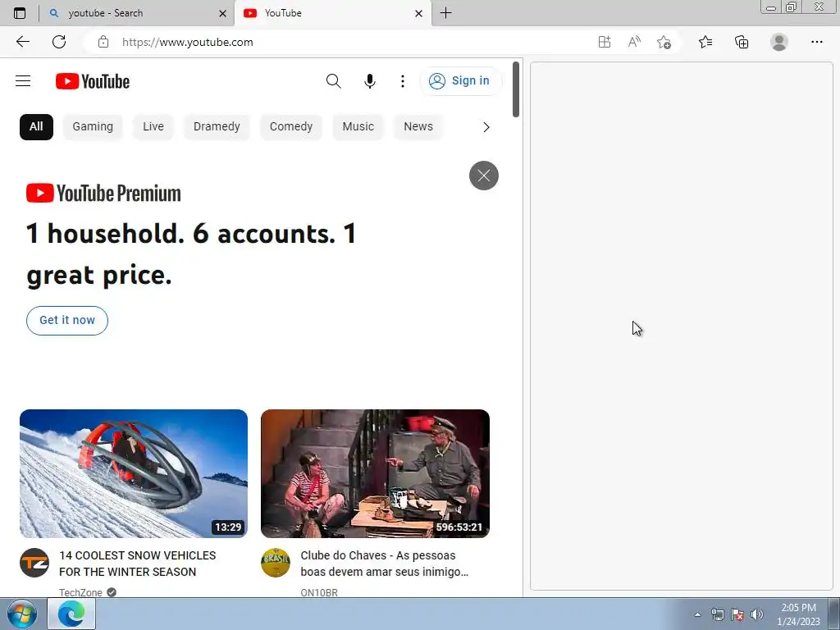
Task: Close the youtube - Search tab
Action: pyautogui.click(x=222, y=13)
